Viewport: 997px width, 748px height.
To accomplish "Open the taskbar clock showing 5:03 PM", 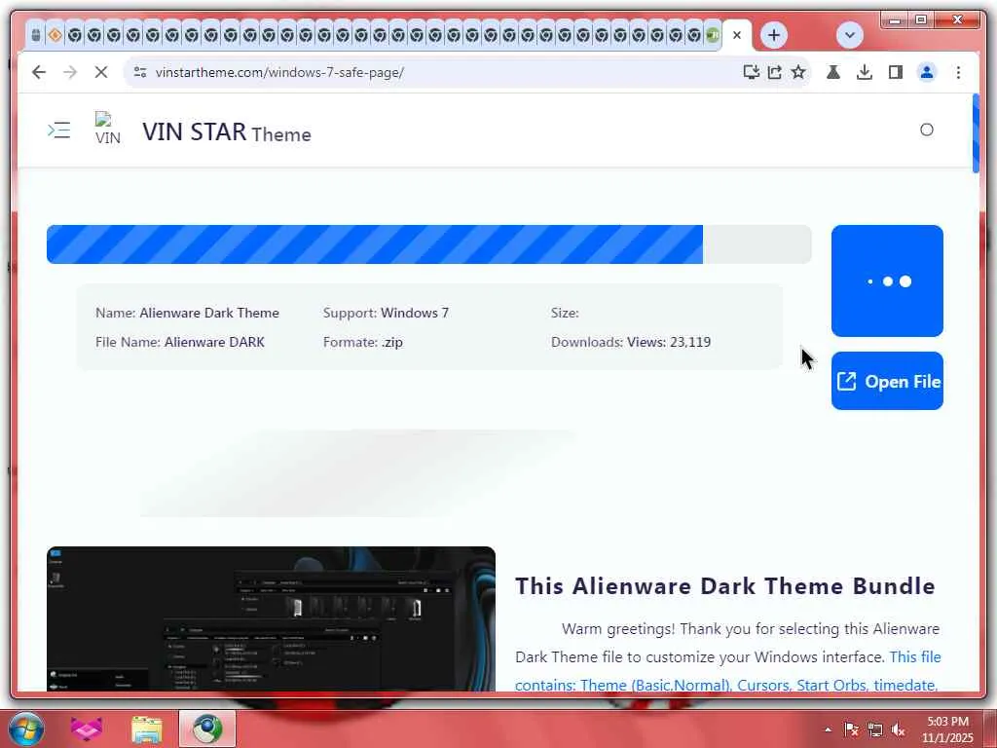I will tap(947, 729).
